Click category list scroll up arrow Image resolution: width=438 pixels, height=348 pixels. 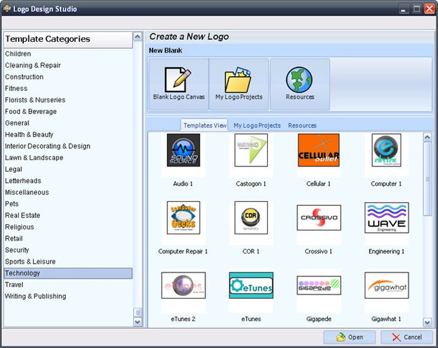pyautogui.click(x=138, y=37)
